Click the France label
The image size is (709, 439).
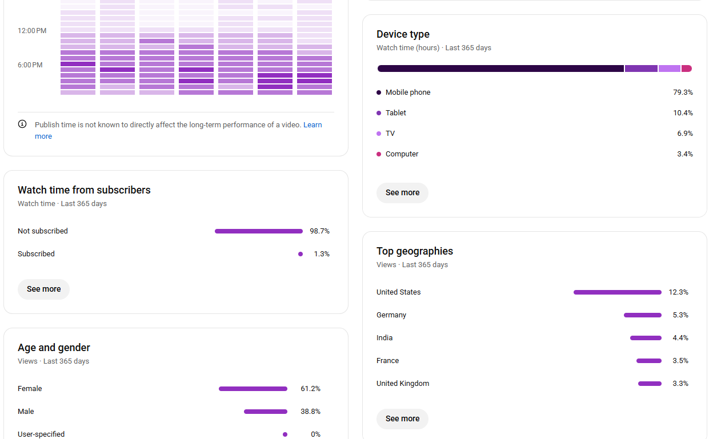pos(387,361)
